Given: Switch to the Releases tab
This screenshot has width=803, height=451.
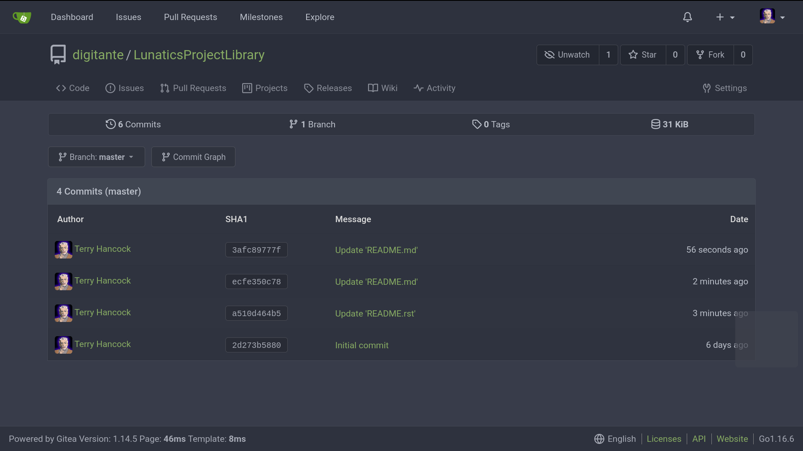Looking at the screenshot, I should click(328, 88).
